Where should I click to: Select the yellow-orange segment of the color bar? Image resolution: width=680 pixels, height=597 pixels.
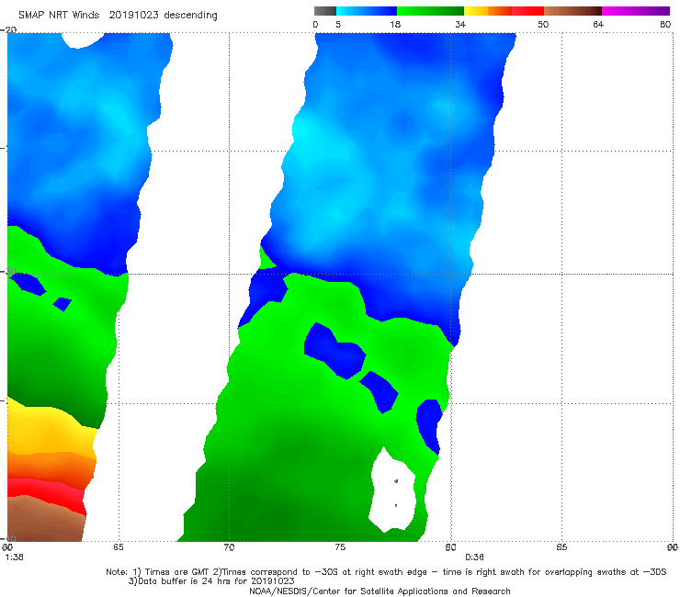(487, 11)
